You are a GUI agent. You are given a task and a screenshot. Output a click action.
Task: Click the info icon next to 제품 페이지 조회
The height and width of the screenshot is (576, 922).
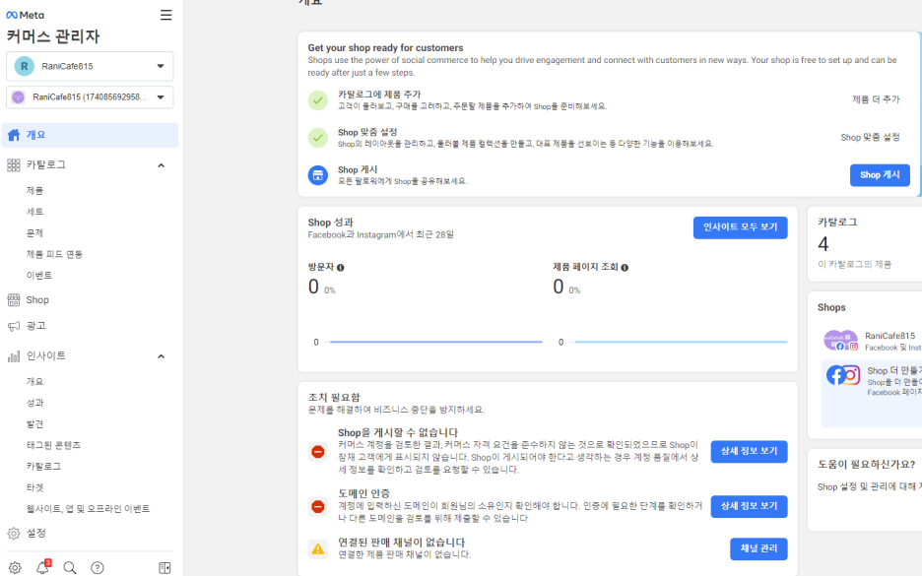(625, 268)
